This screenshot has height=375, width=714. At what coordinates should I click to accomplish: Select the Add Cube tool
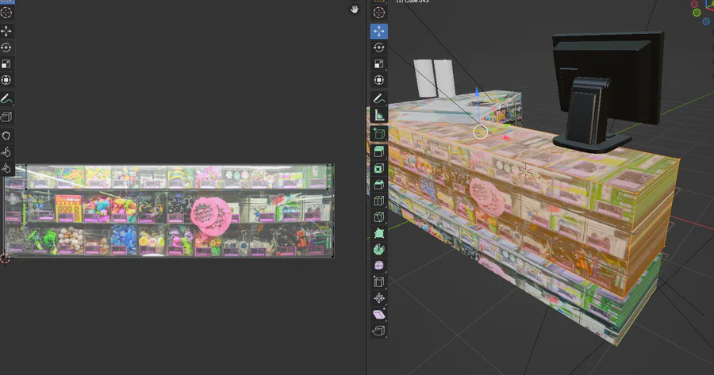pos(379,133)
